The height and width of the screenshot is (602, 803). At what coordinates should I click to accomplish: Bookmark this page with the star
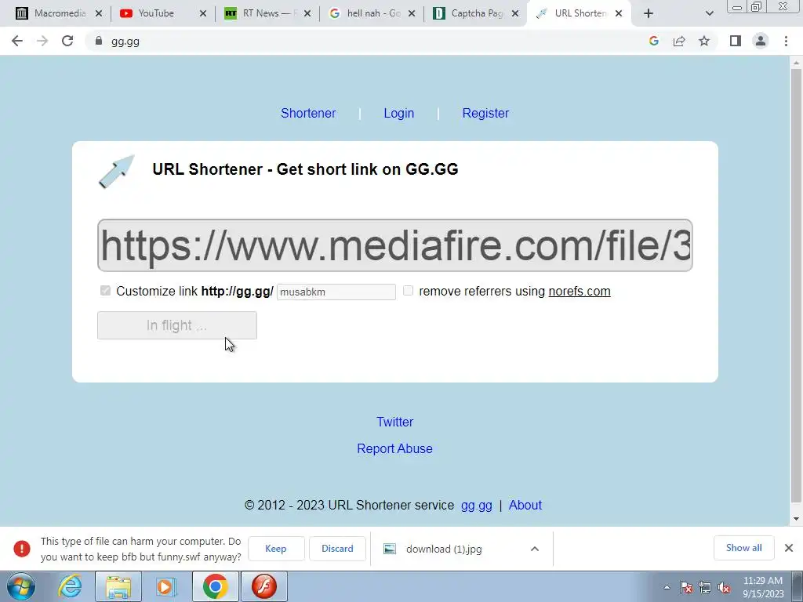point(704,41)
